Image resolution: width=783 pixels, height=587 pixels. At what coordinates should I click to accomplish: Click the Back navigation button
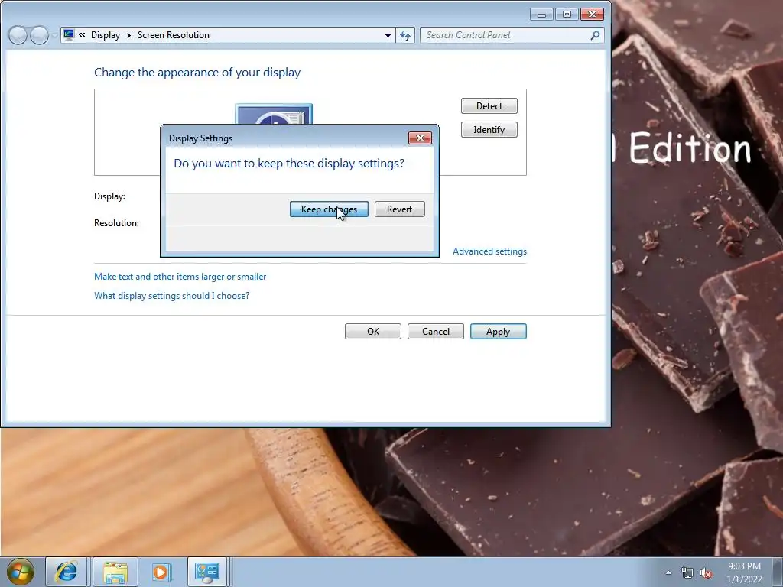(x=18, y=35)
